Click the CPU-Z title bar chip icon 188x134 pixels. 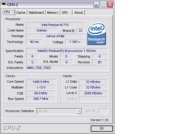point(4,4)
